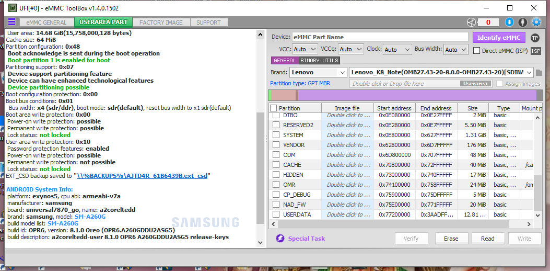Open the Brand dropdown showing Lenovo
Image resolution: width=550 pixels, height=271 pixels.
click(x=318, y=73)
